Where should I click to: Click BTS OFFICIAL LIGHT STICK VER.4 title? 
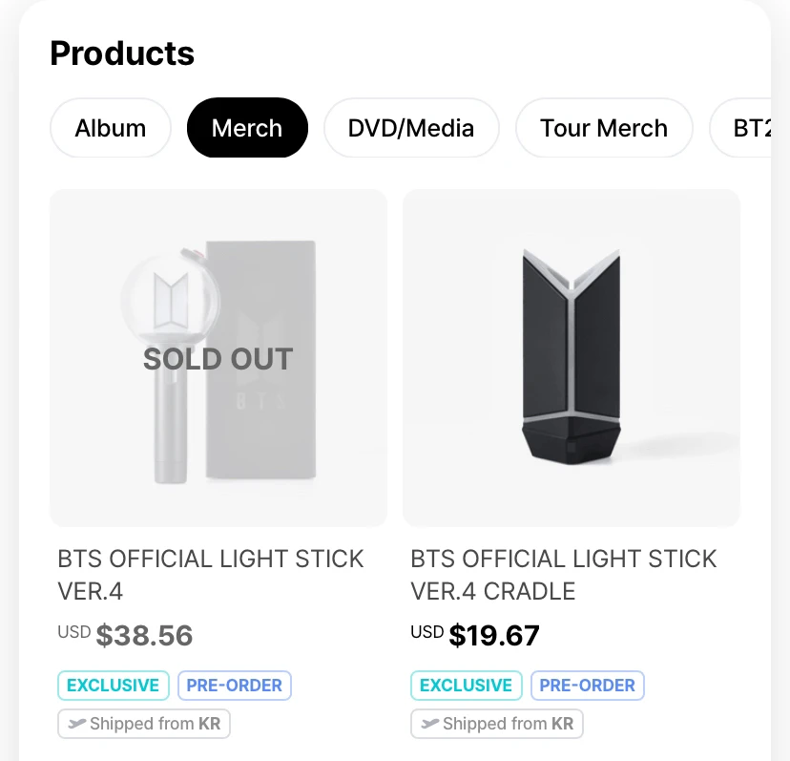tap(211, 575)
